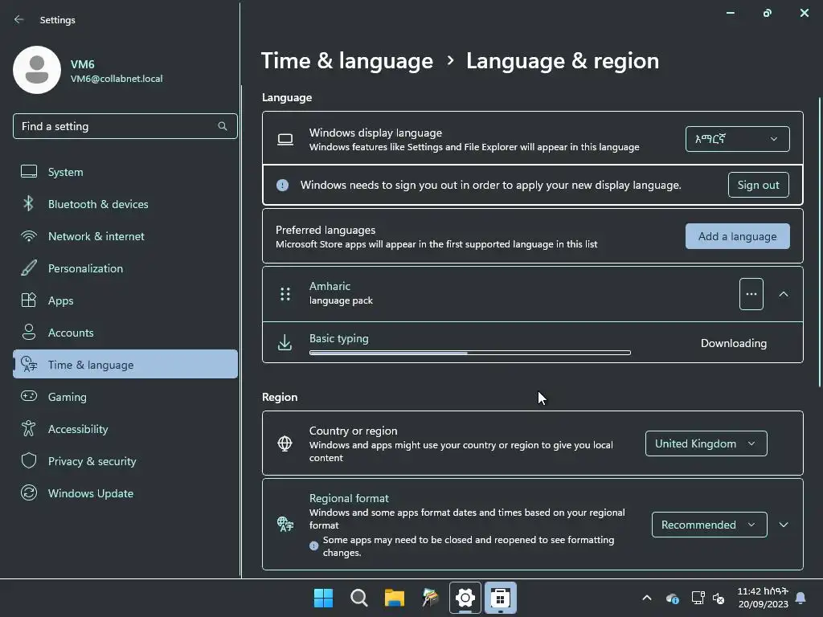The image size is (823, 617).
Task: Select Time & language sidebar item
Action: click(125, 365)
